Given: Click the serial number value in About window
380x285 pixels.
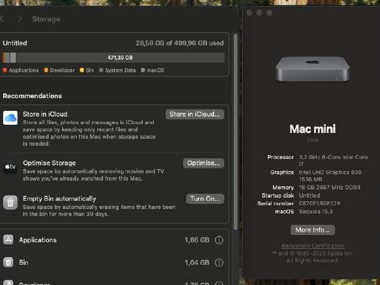Looking at the screenshot, I should click(x=319, y=203).
